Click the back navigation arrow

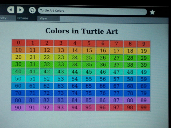tap(11, 10)
